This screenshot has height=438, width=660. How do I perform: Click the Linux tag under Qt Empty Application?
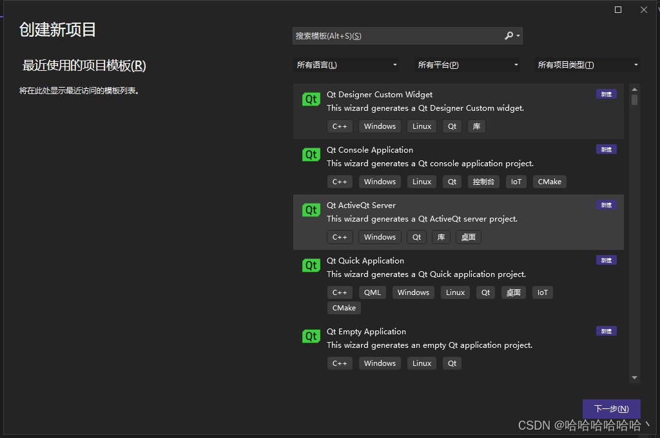[x=422, y=363]
